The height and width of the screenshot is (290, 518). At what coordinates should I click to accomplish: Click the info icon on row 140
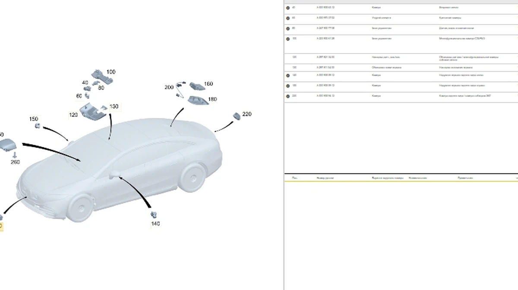(288, 75)
